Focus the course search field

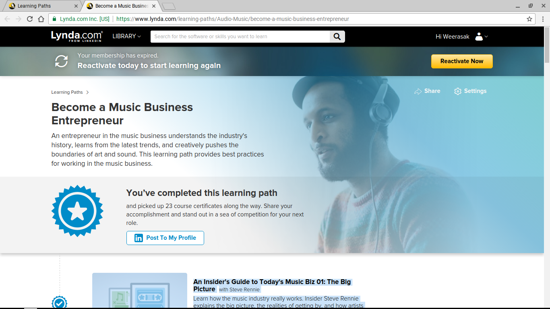tap(240, 37)
